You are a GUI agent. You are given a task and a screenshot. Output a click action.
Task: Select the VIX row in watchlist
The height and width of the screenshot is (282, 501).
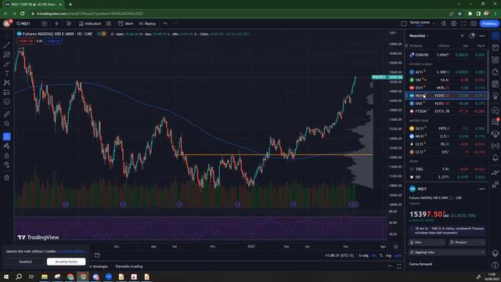446,80
